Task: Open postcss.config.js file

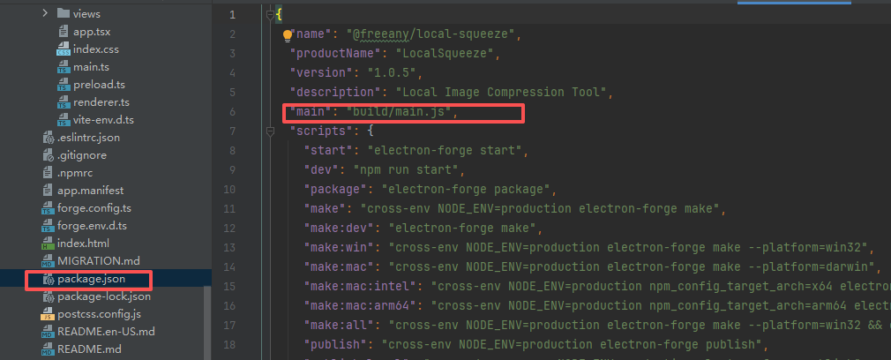Action: [100, 313]
